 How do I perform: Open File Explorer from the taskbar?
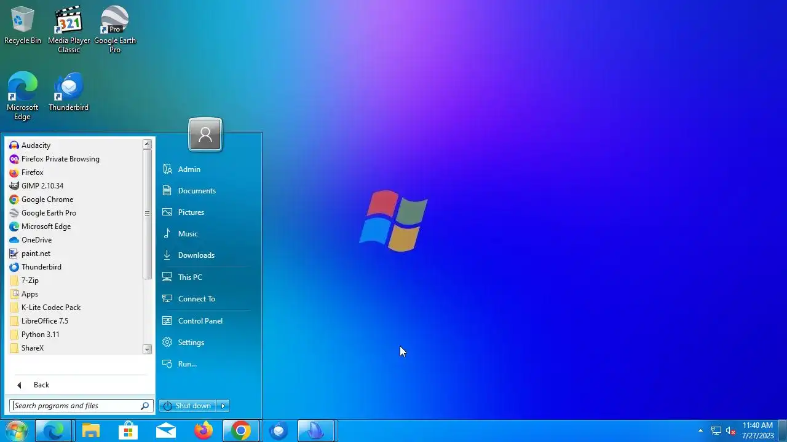click(x=91, y=431)
